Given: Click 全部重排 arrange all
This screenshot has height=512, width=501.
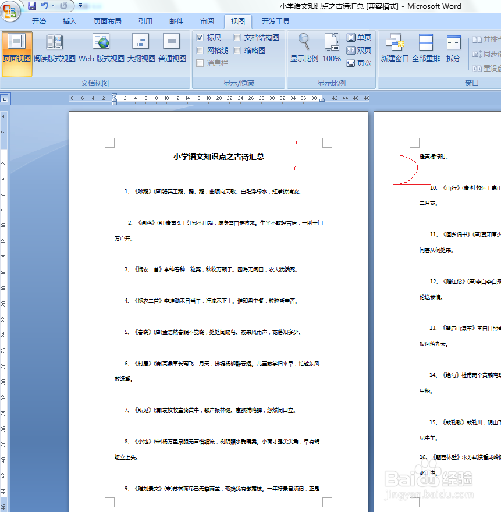Looking at the screenshot, I should 426,48.
